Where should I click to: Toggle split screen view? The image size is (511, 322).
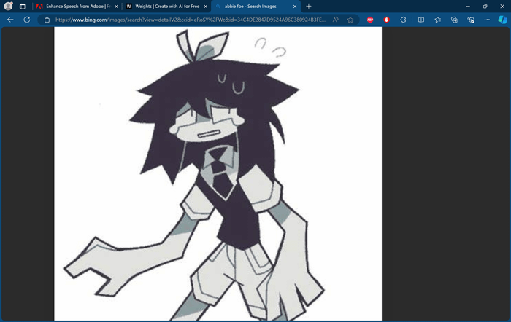point(421,20)
